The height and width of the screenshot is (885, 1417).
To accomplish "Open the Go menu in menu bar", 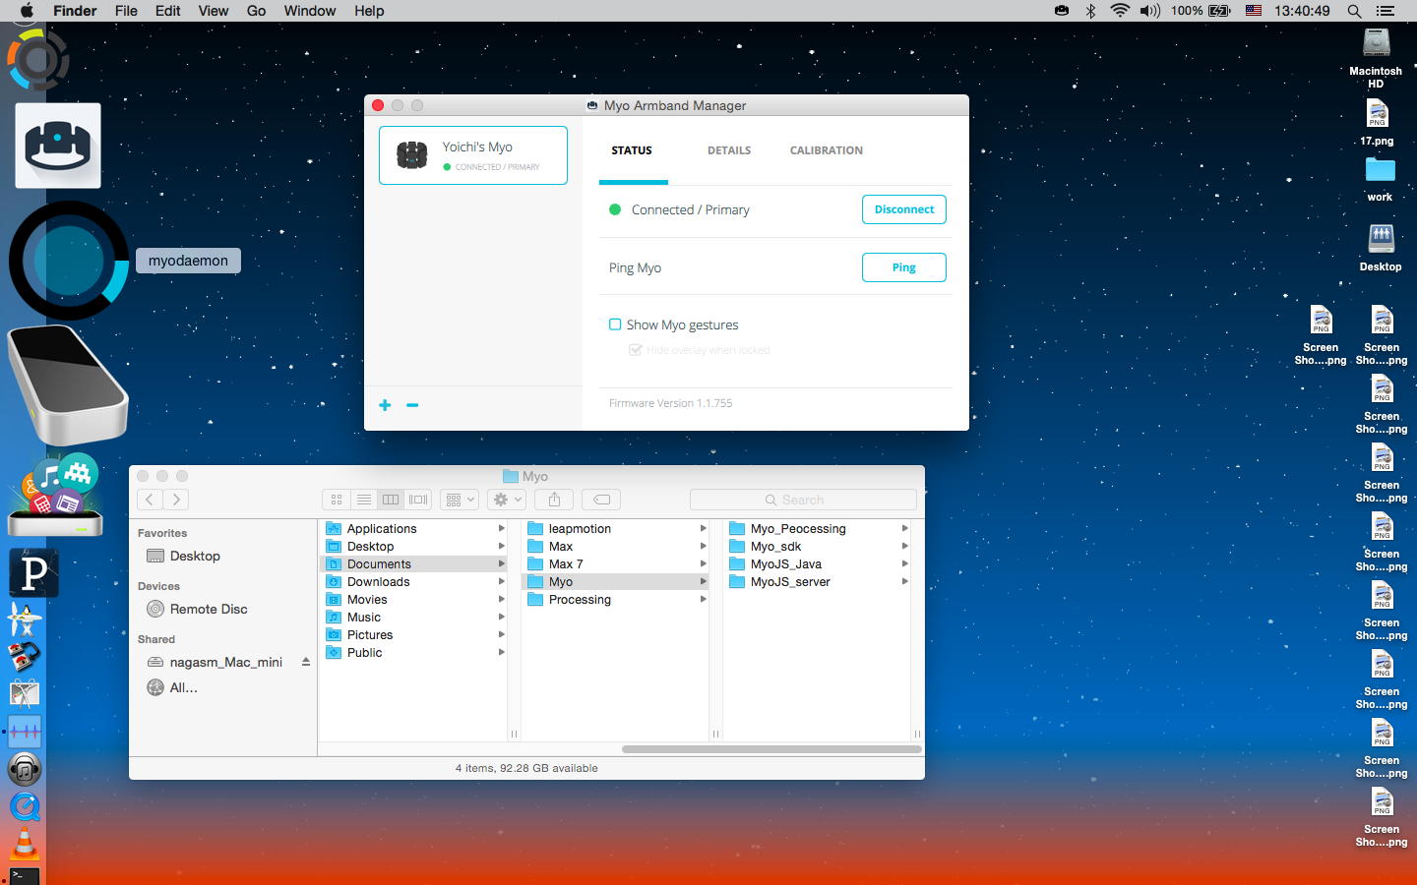I will point(256,11).
